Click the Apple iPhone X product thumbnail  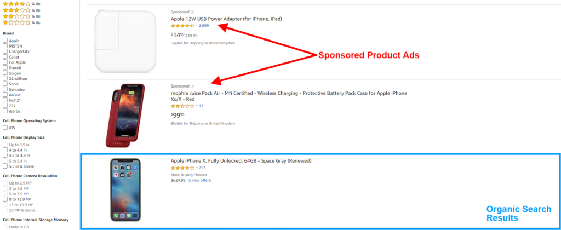[124, 190]
